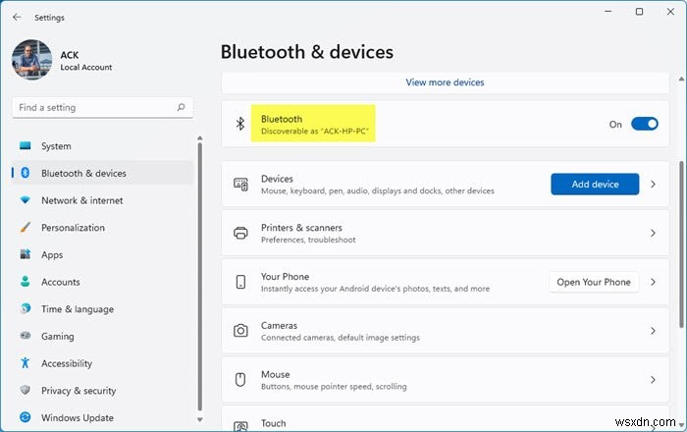This screenshot has width=687, height=432.
Task: Click the Accessibility label
Action: coord(67,363)
